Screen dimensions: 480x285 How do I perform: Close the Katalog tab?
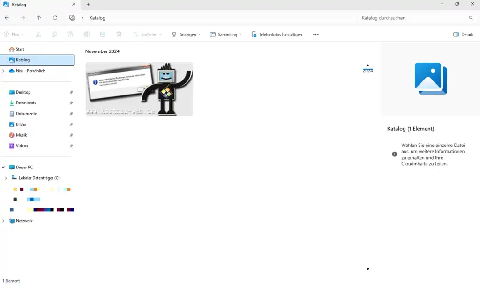click(x=74, y=4)
